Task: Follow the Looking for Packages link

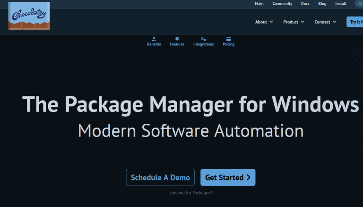Action: tap(191, 193)
